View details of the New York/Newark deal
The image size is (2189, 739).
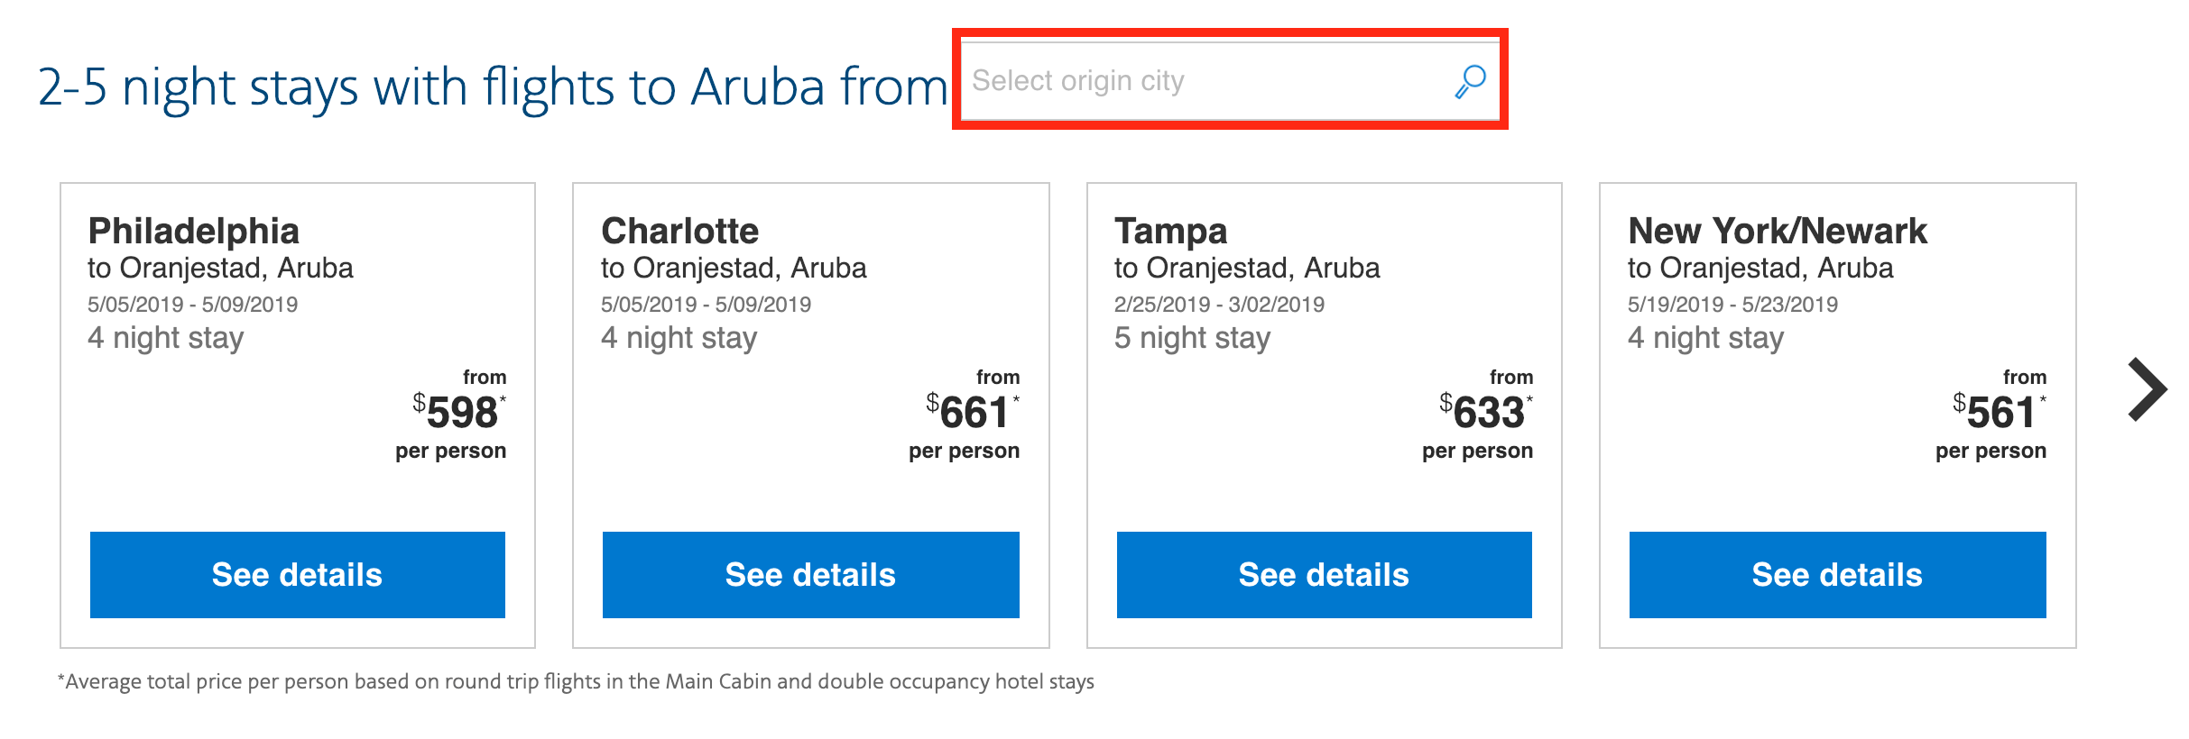[x=1837, y=574]
